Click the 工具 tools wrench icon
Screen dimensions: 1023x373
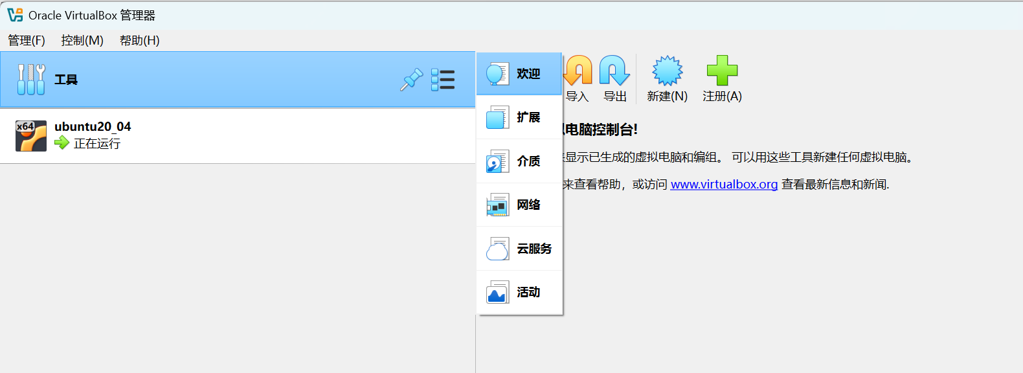pos(31,80)
